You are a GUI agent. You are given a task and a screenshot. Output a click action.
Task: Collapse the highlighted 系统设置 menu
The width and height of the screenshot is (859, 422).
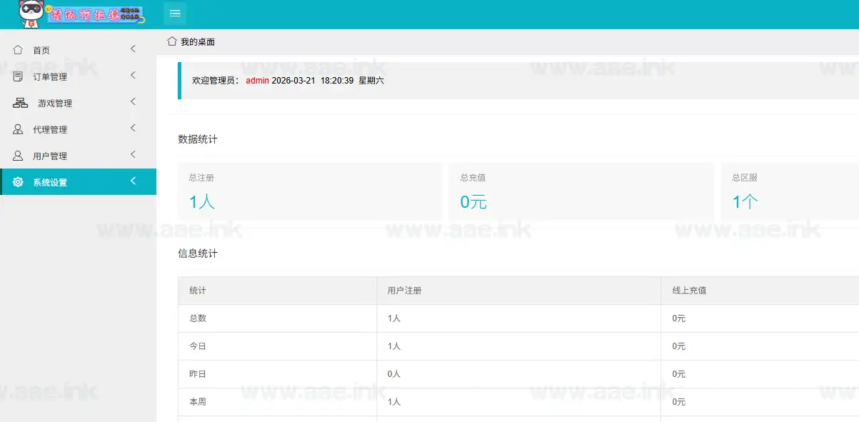[131, 181]
